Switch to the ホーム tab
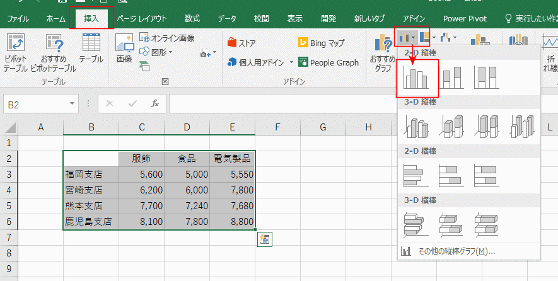The width and height of the screenshot is (558, 281). pyautogui.click(x=55, y=19)
